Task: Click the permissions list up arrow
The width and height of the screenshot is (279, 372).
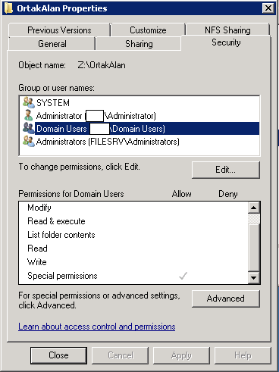Action: coord(253,208)
